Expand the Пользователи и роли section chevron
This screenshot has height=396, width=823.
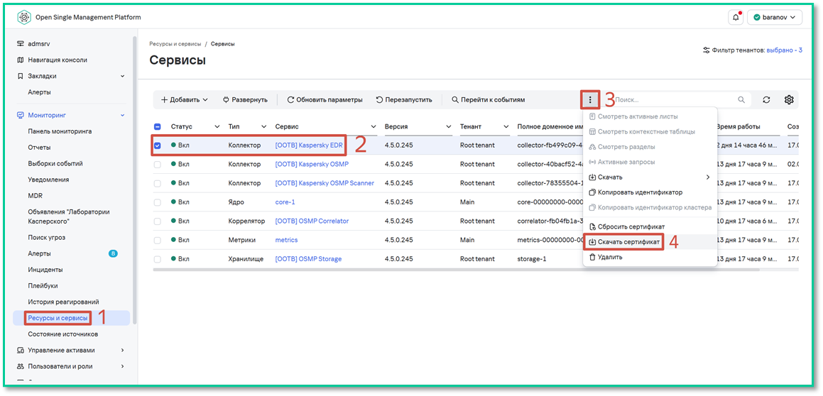pos(122,366)
